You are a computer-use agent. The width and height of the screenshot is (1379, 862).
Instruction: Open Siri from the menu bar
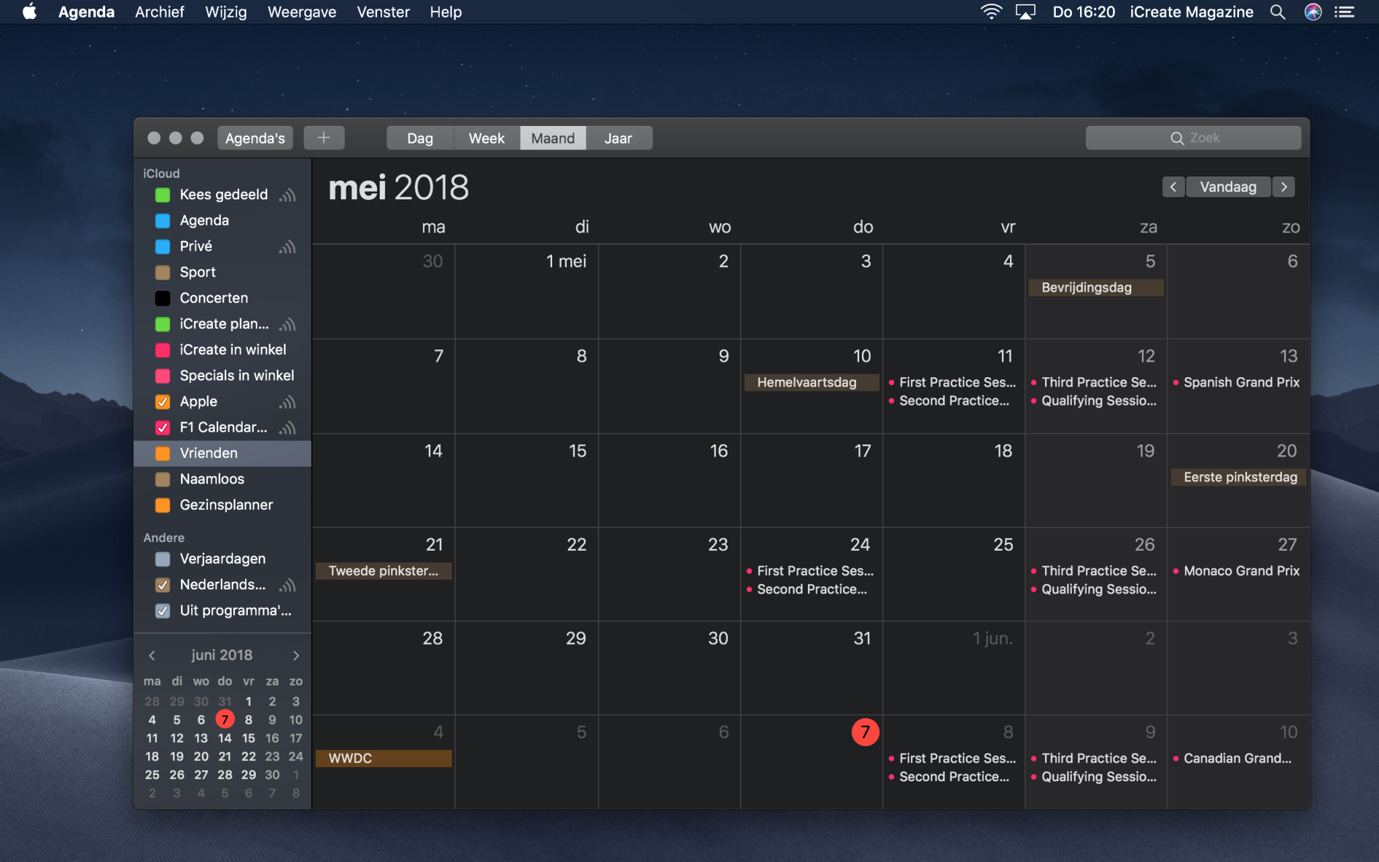(1313, 12)
